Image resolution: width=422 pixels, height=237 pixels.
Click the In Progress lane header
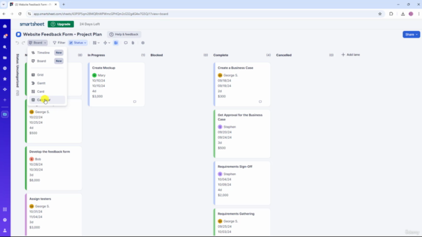point(96,55)
